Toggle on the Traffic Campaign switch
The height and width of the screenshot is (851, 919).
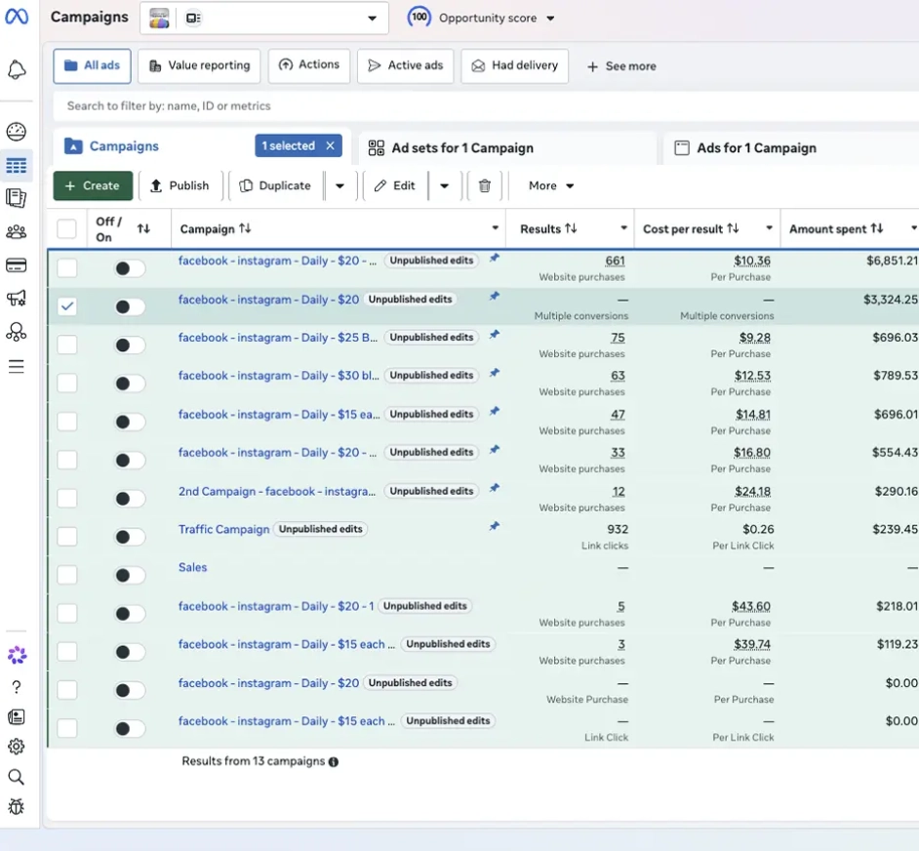coord(129,537)
